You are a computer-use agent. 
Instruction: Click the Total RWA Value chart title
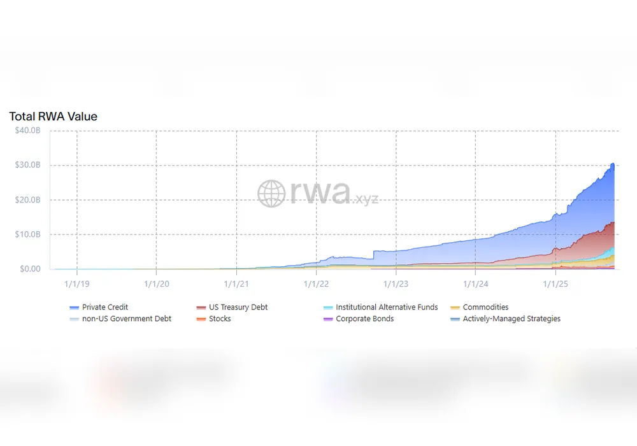(53, 117)
